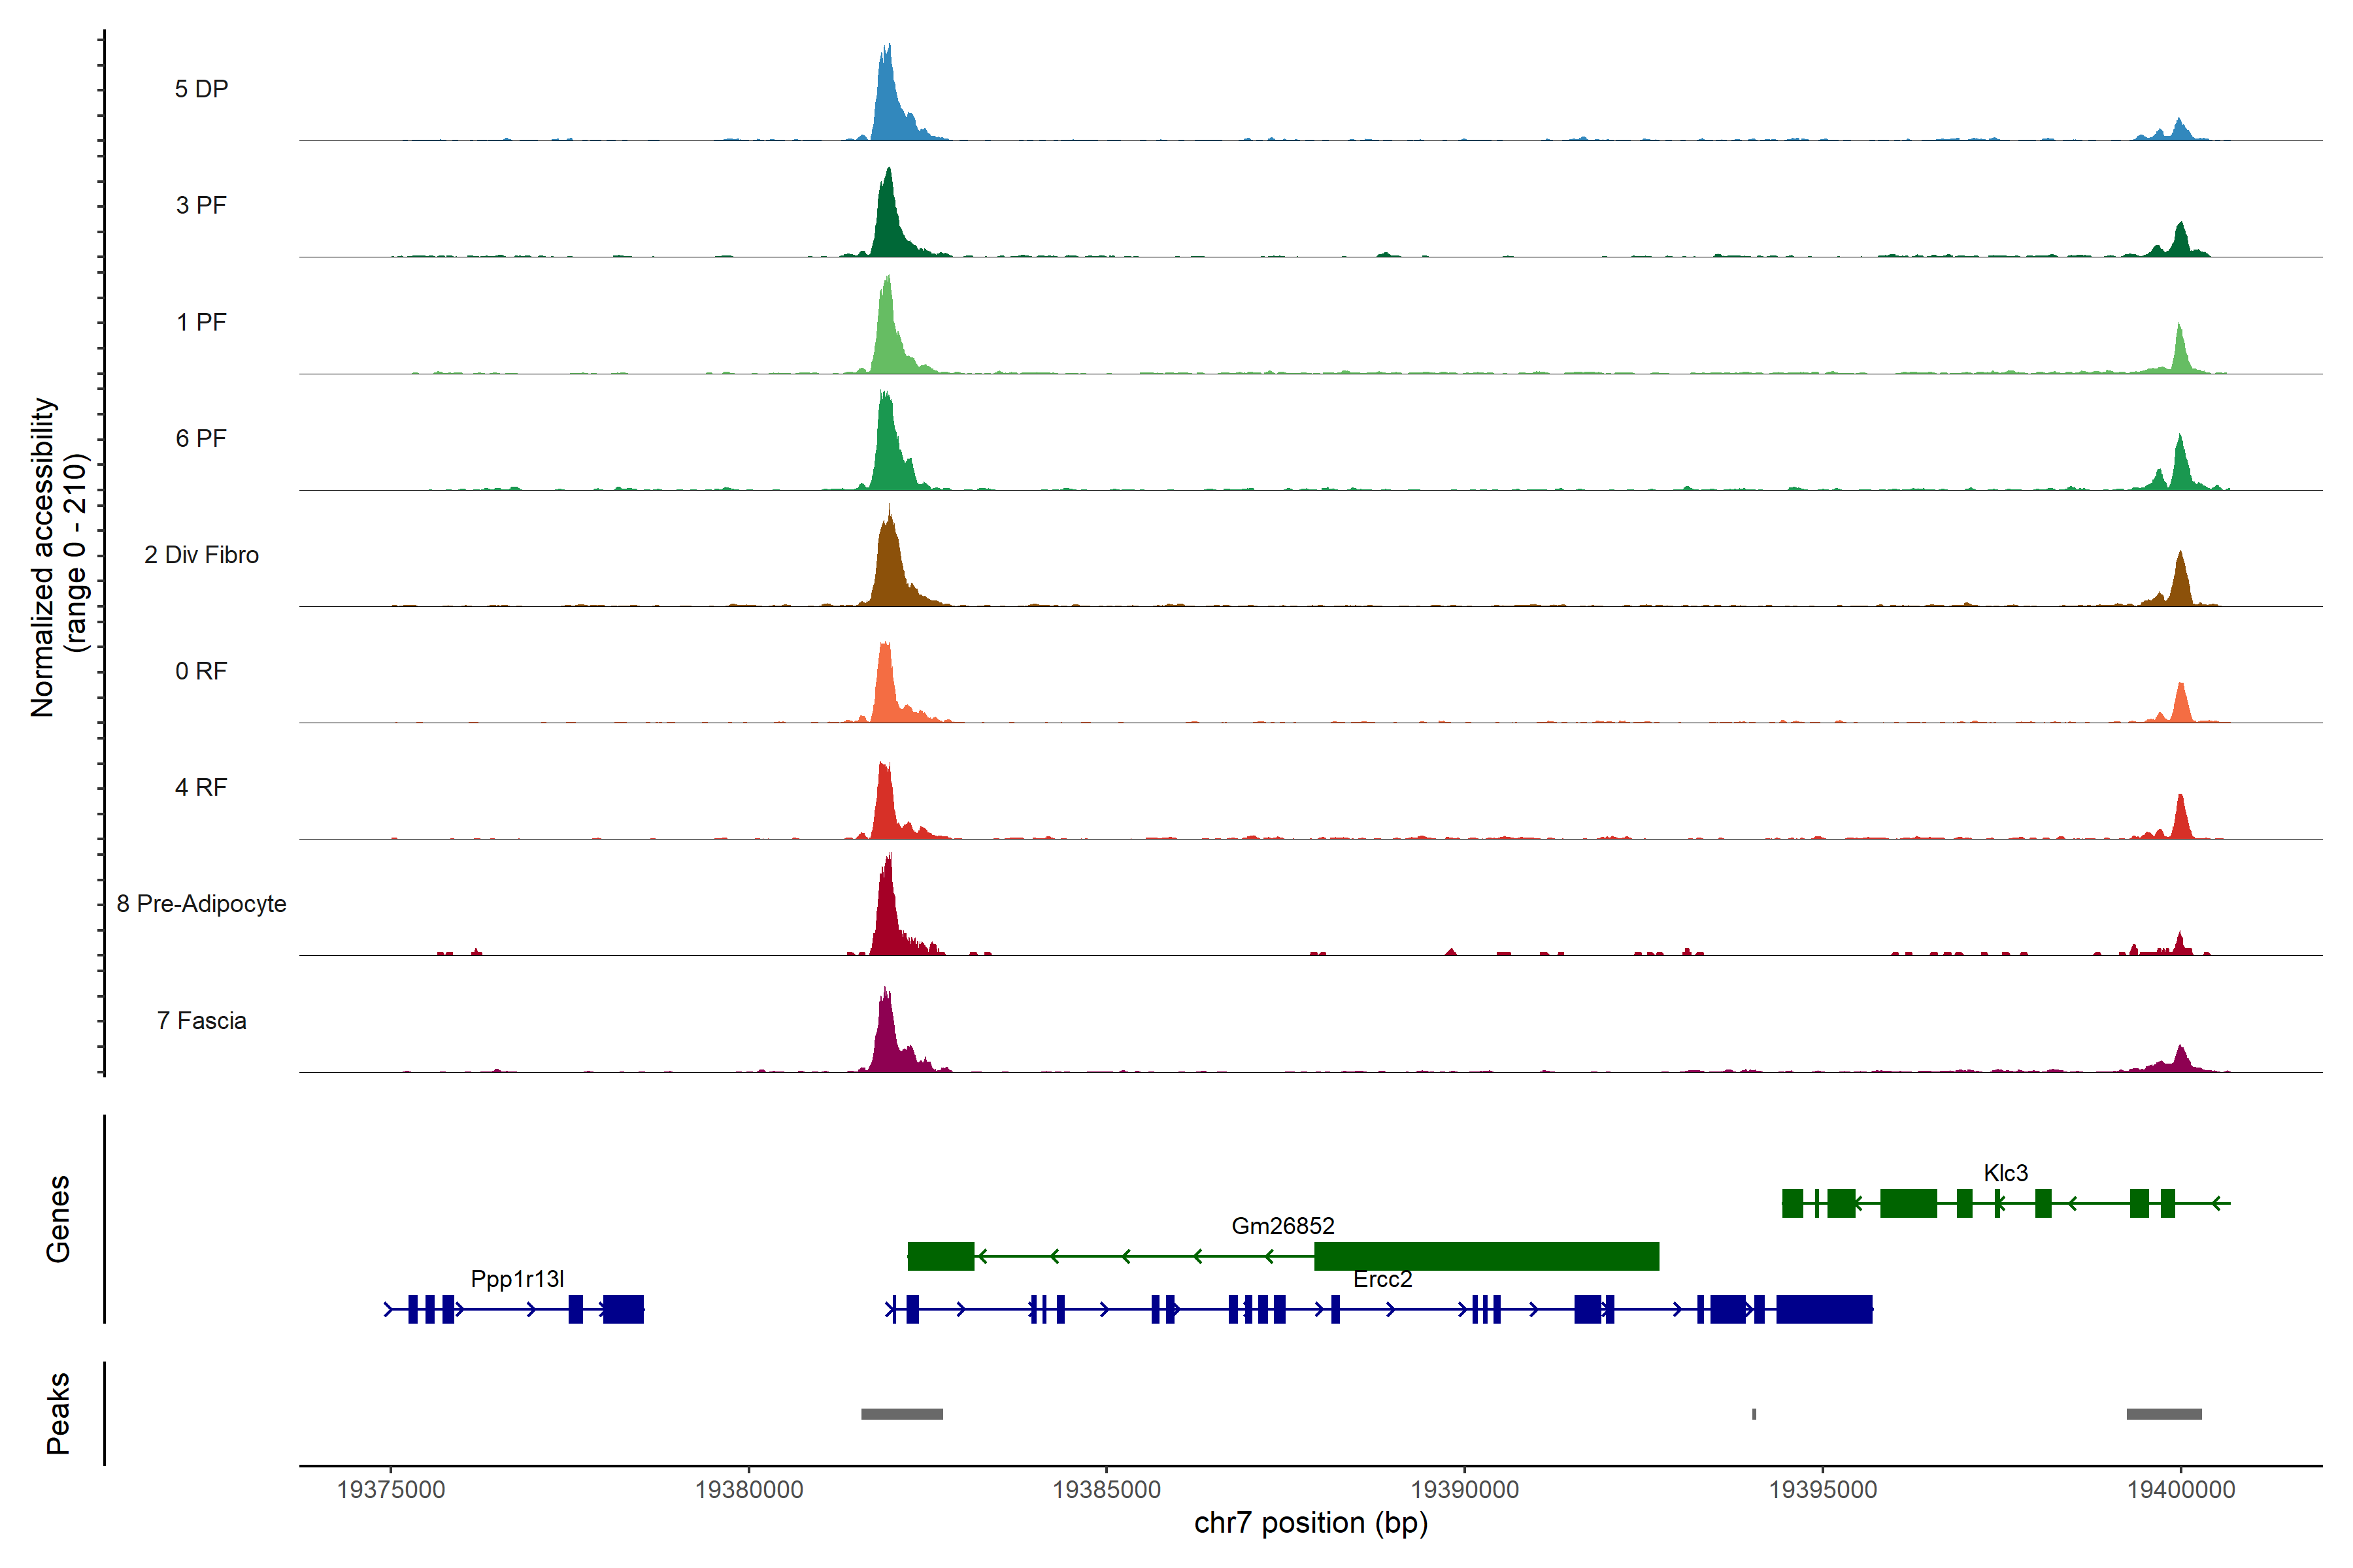This screenshot has width=2353, height=1568.
Task: Click the large Gm26852 green exon block
Action: tap(1486, 1256)
